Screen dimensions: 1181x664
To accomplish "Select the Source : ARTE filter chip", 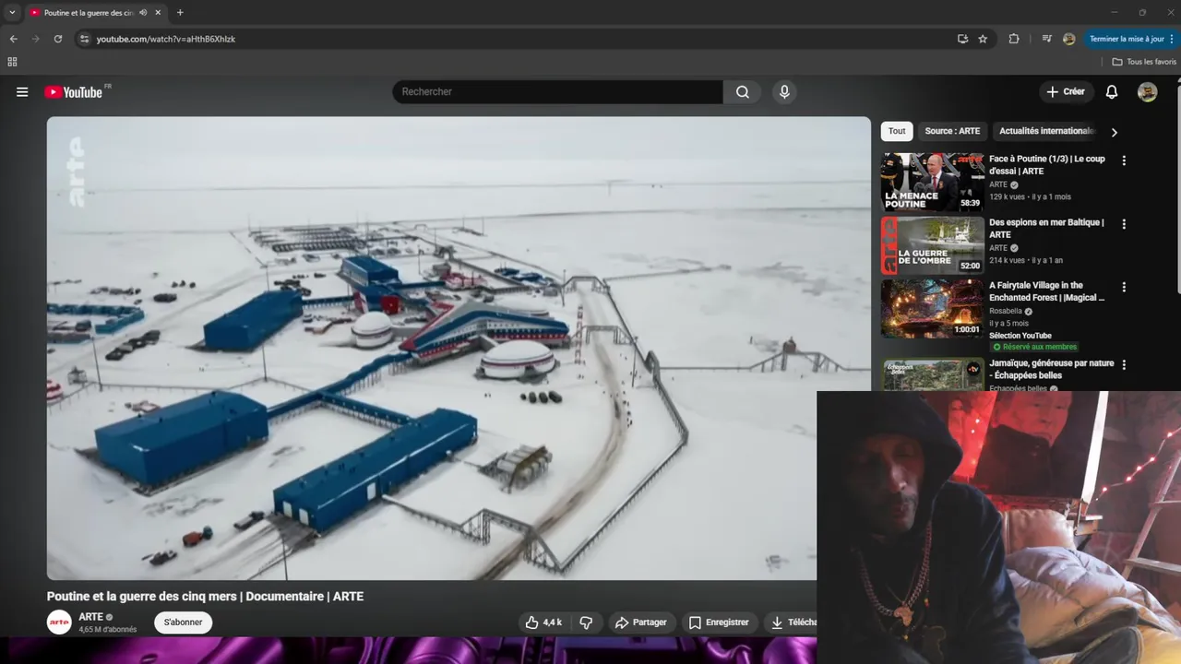I will pos(952,131).
